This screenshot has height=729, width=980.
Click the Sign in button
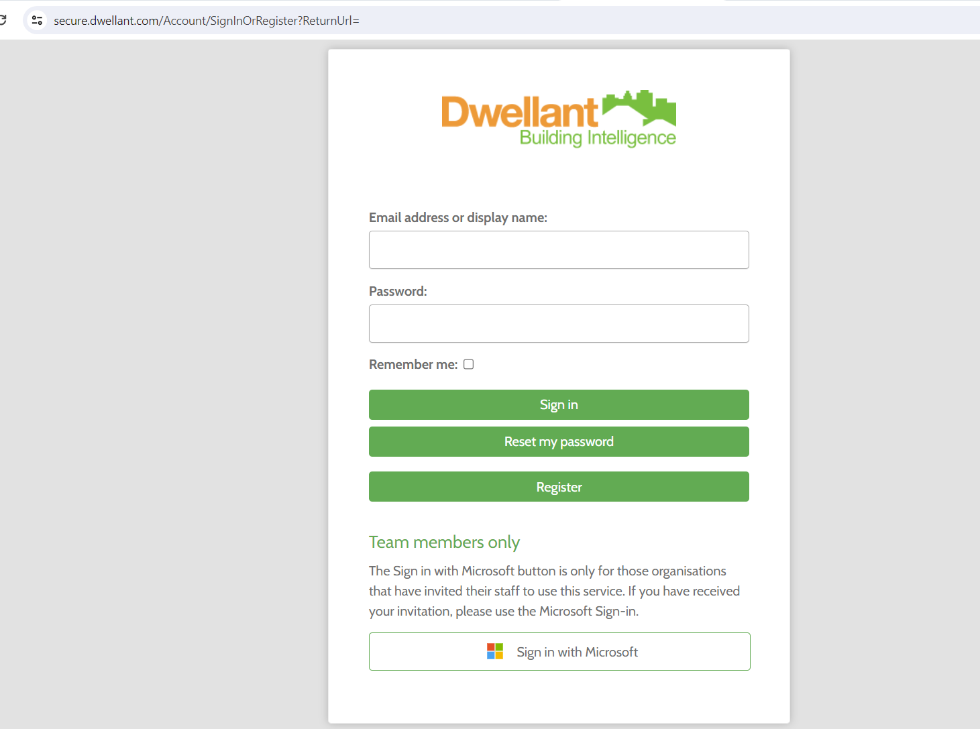(x=558, y=404)
